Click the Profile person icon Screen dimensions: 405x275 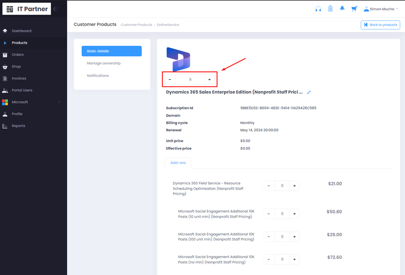[x=5, y=114]
